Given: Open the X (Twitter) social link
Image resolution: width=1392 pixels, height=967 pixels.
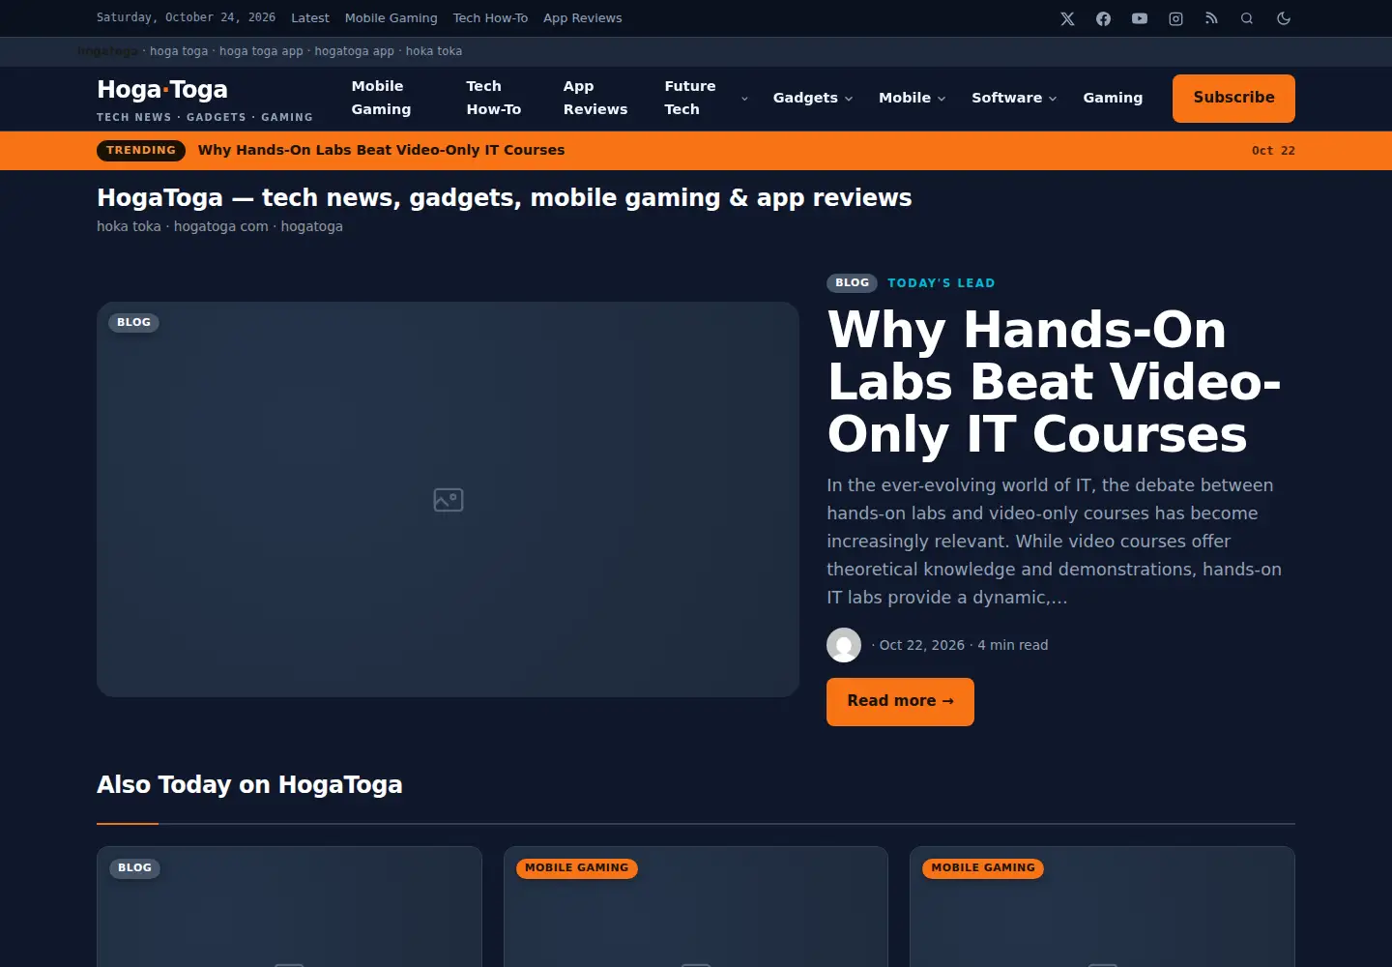Looking at the screenshot, I should click(x=1067, y=18).
